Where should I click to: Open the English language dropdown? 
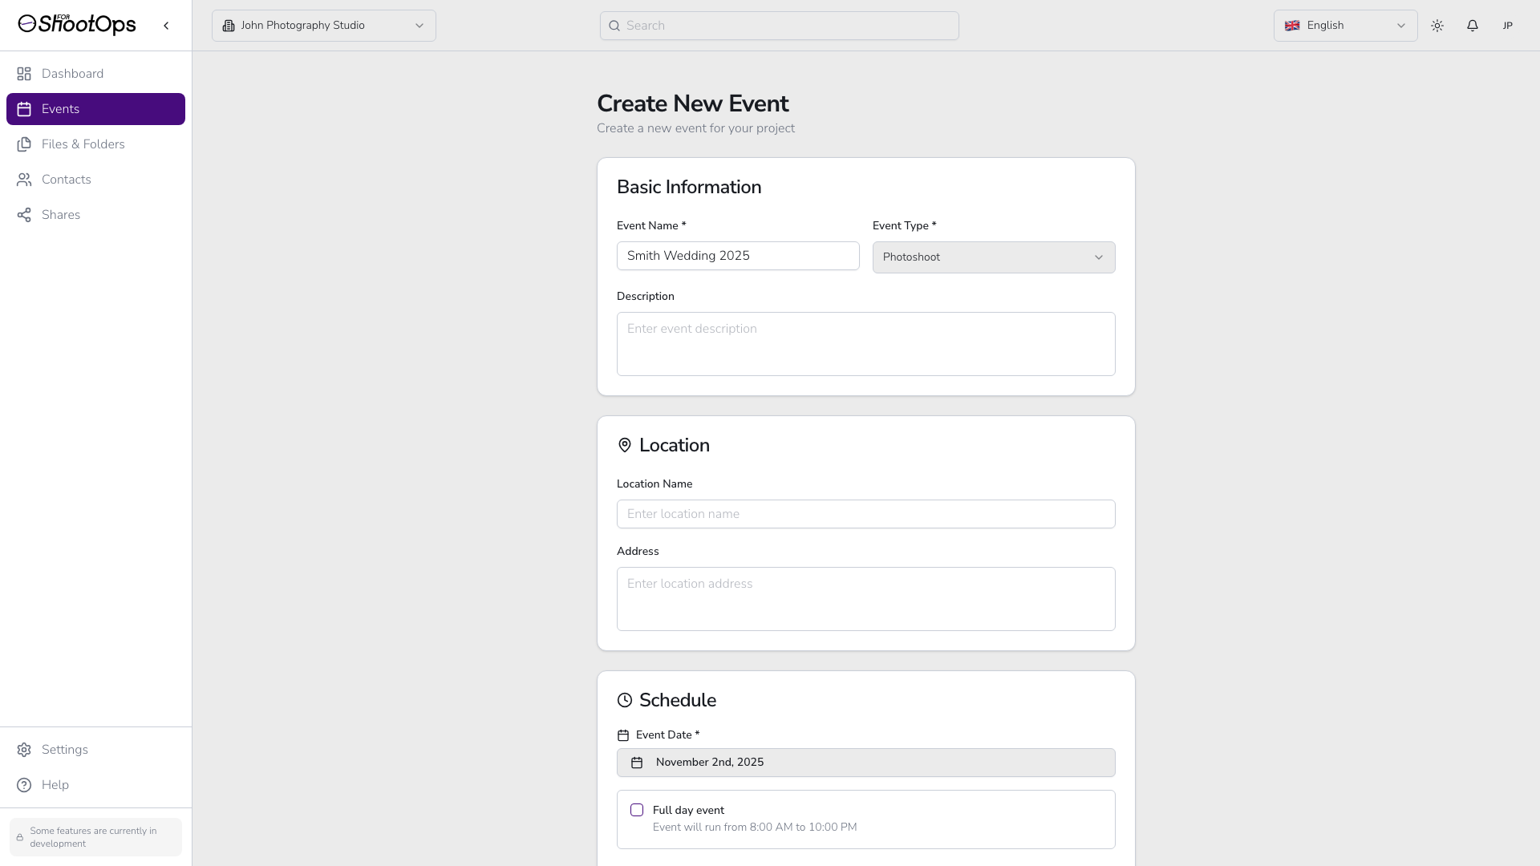tap(1345, 26)
